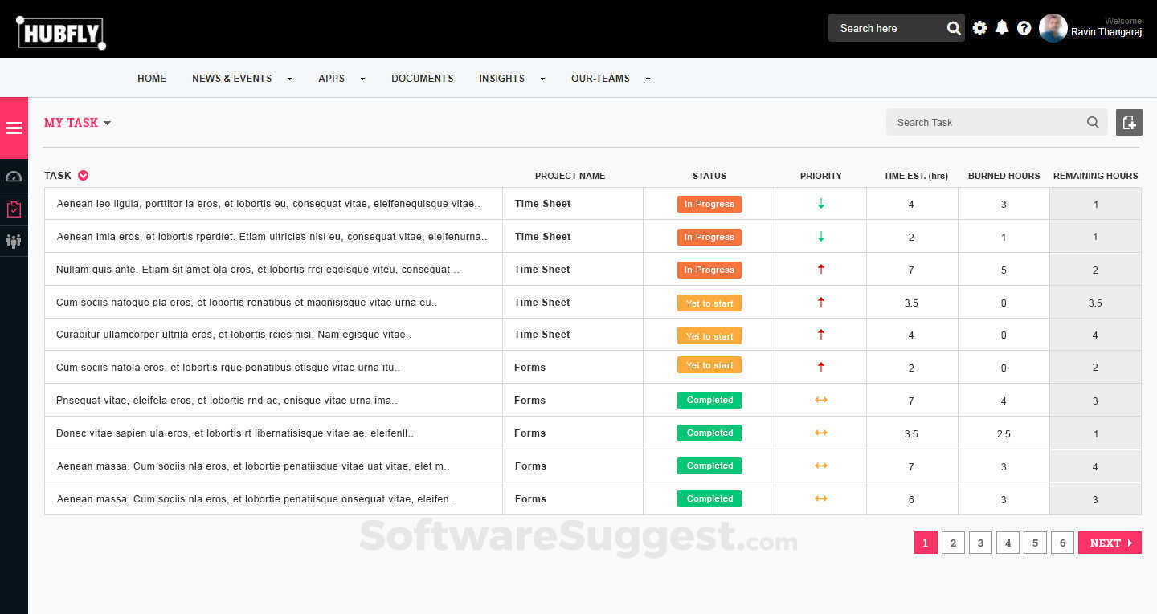Click the Next pagination button
This screenshot has height=614, width=1157.
point(1110,543)
